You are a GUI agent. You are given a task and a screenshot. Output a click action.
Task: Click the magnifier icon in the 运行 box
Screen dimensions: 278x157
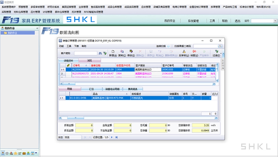[275, 21]
